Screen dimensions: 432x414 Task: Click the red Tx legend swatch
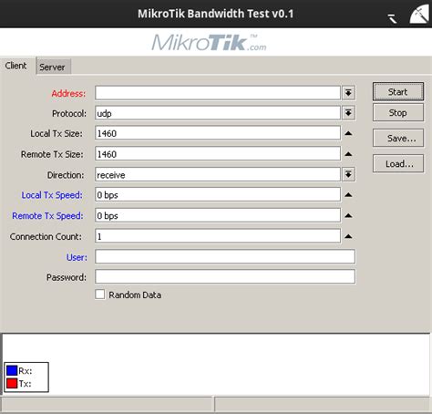coord(12,383)
